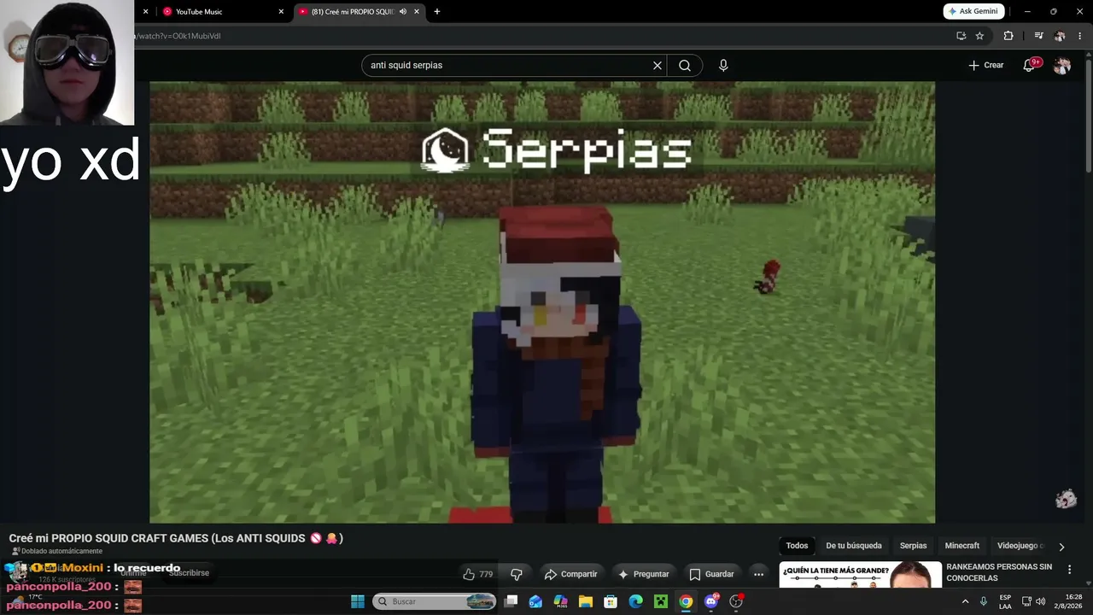Click the system tray microphone icon
Image resolution: width=1093 pixels, height=615 pixels.
[984, 601]
